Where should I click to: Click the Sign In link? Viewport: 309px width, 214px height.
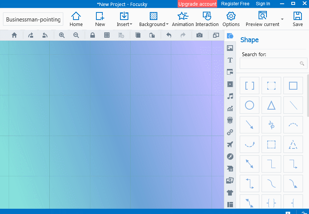click(x=263, y=4)
